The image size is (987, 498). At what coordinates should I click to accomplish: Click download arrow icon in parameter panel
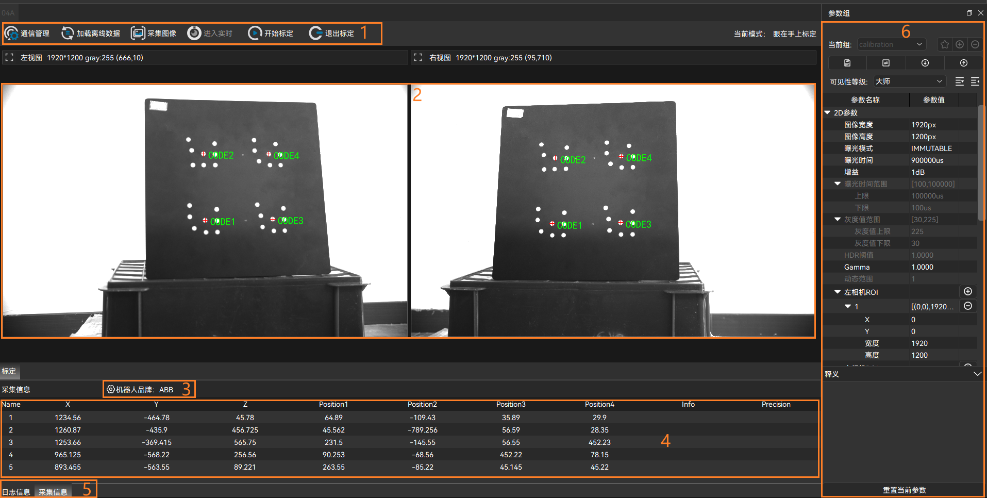(925, 63)
